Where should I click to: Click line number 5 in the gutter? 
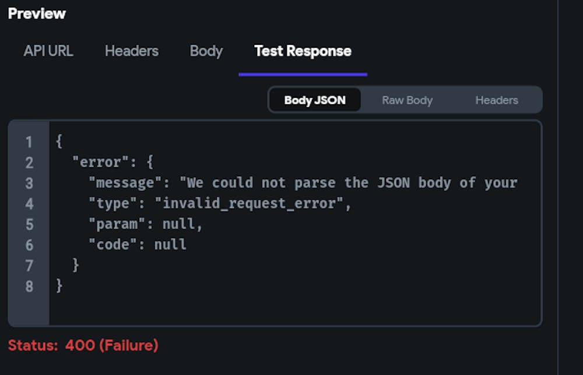point(29,225)
